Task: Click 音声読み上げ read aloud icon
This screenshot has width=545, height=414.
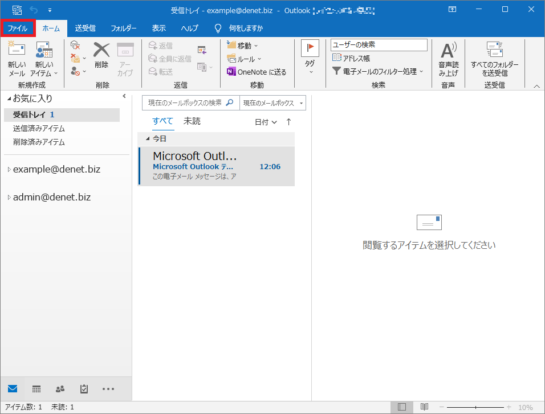Action: [x=449, y=59]
